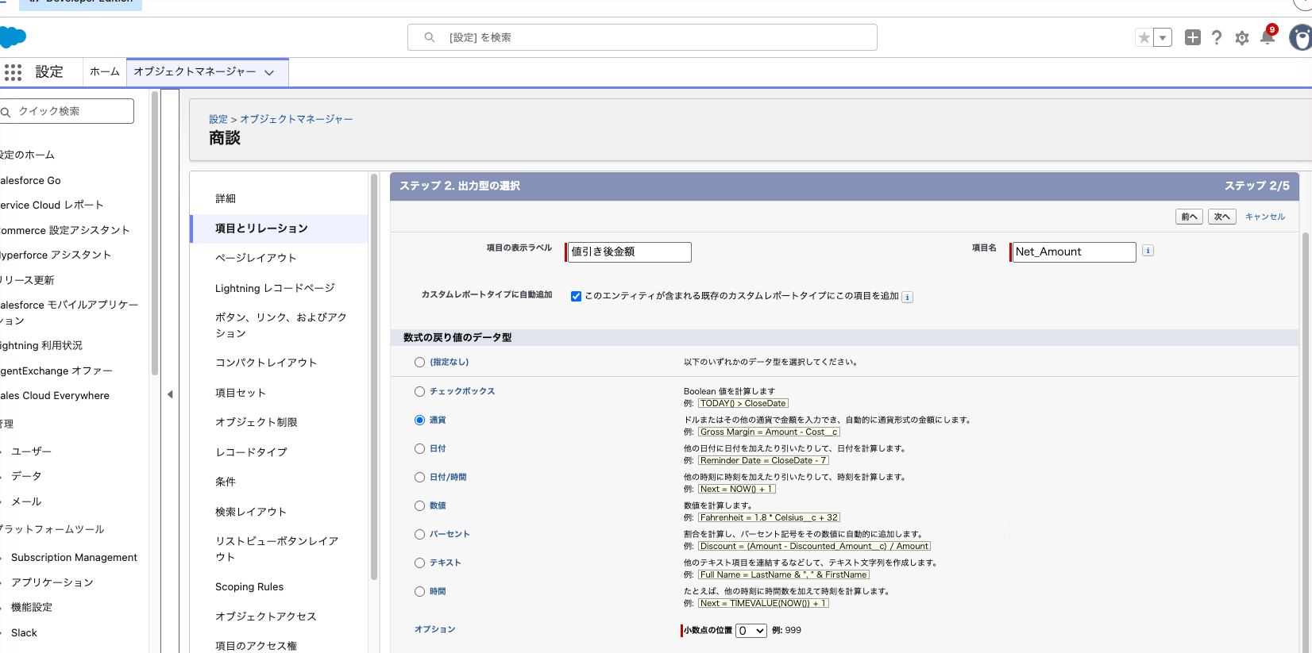Select the 日付 radio button

[419, 448]
